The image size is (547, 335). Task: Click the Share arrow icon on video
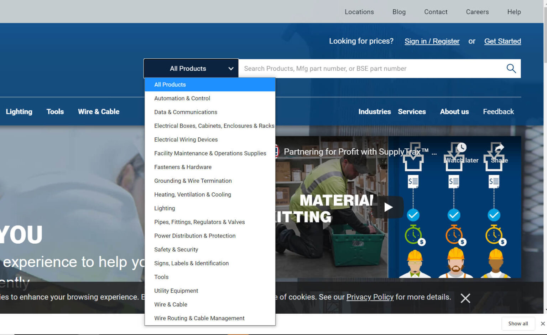tap(499, 148)
